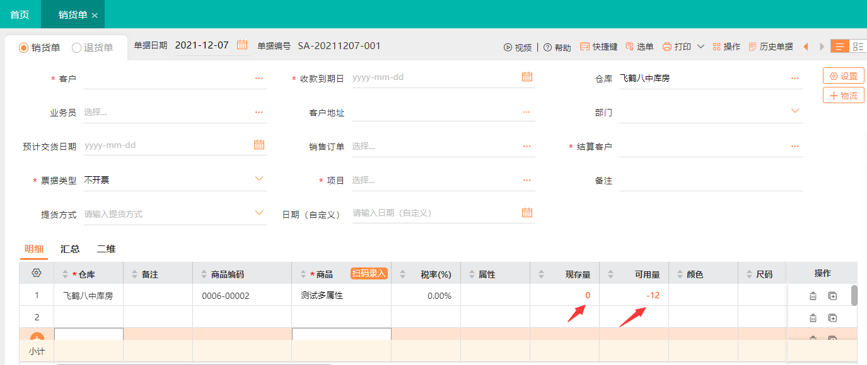Click table column settings gear icon
The height and width of the screenshot is (365, 867).
point(37,273)
